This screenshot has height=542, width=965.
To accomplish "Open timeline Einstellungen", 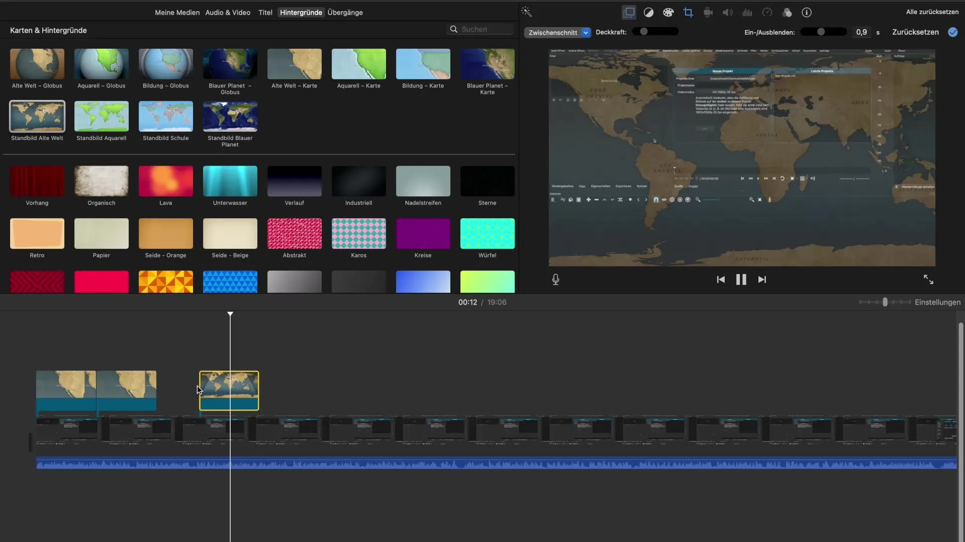I will (937, 302).
